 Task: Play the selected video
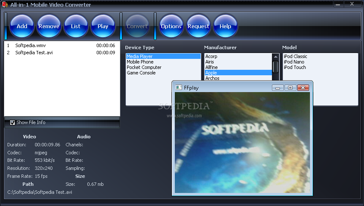pyautogui.click(x=103, y=26)
